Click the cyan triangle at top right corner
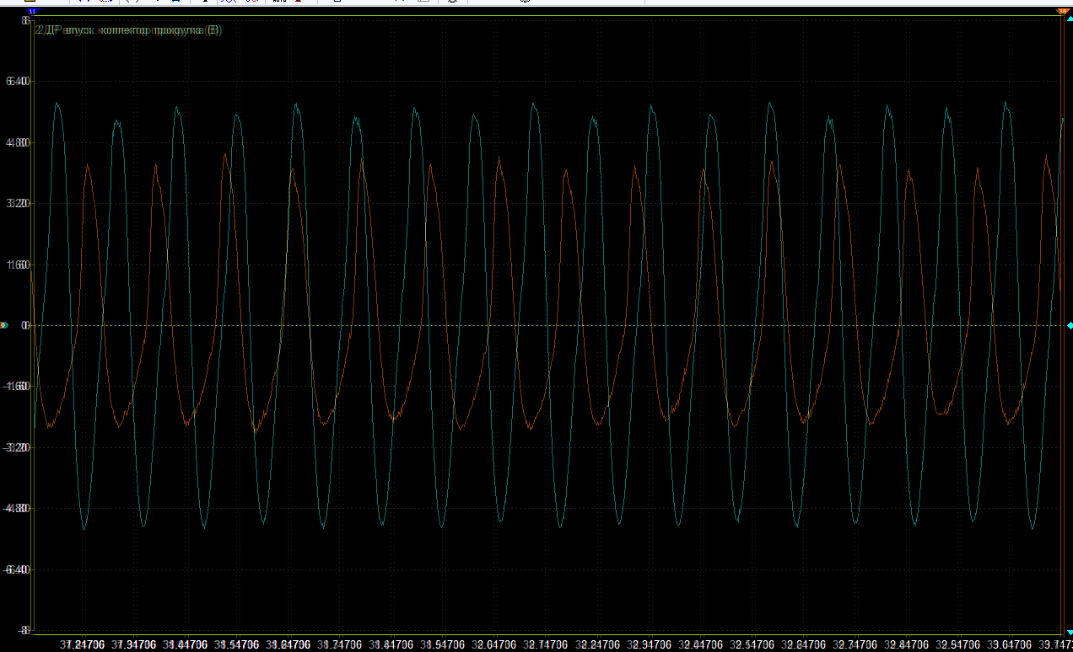 (1070, 19)
